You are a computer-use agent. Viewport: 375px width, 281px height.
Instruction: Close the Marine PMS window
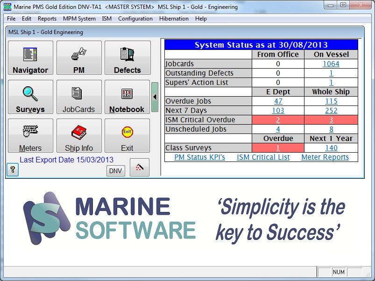(361, 5)
